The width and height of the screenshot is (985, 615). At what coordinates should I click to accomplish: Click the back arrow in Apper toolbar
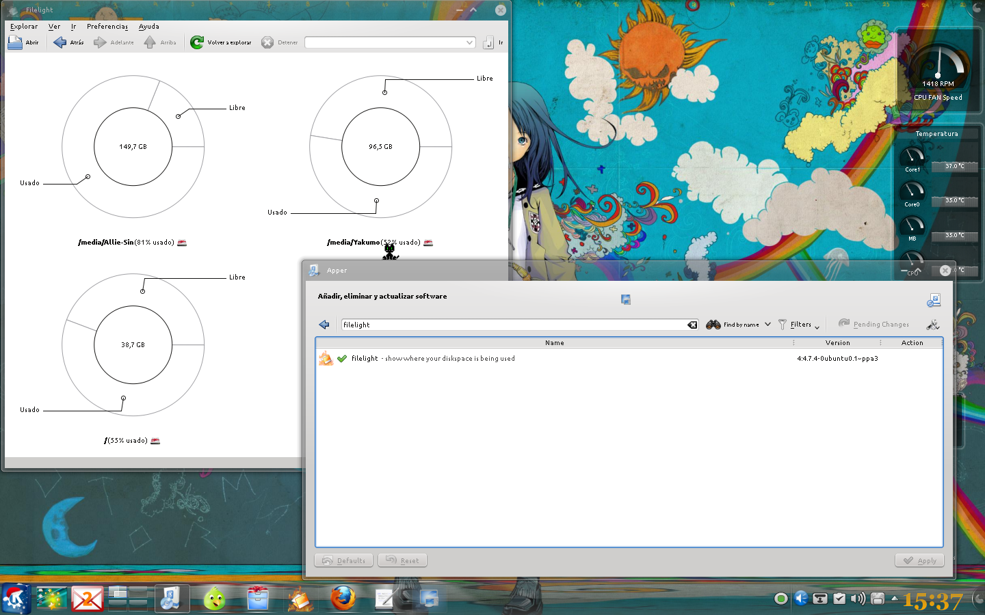coord(324,324)
